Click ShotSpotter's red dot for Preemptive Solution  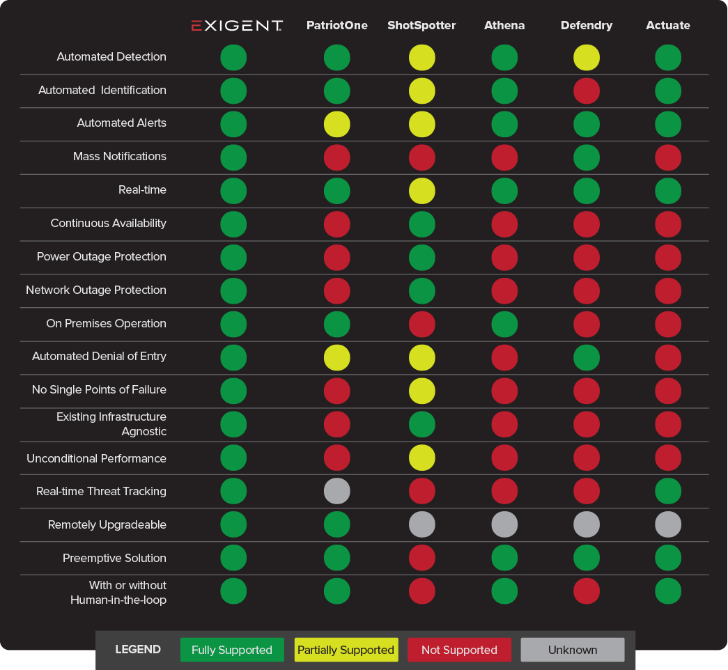[422, 558]
